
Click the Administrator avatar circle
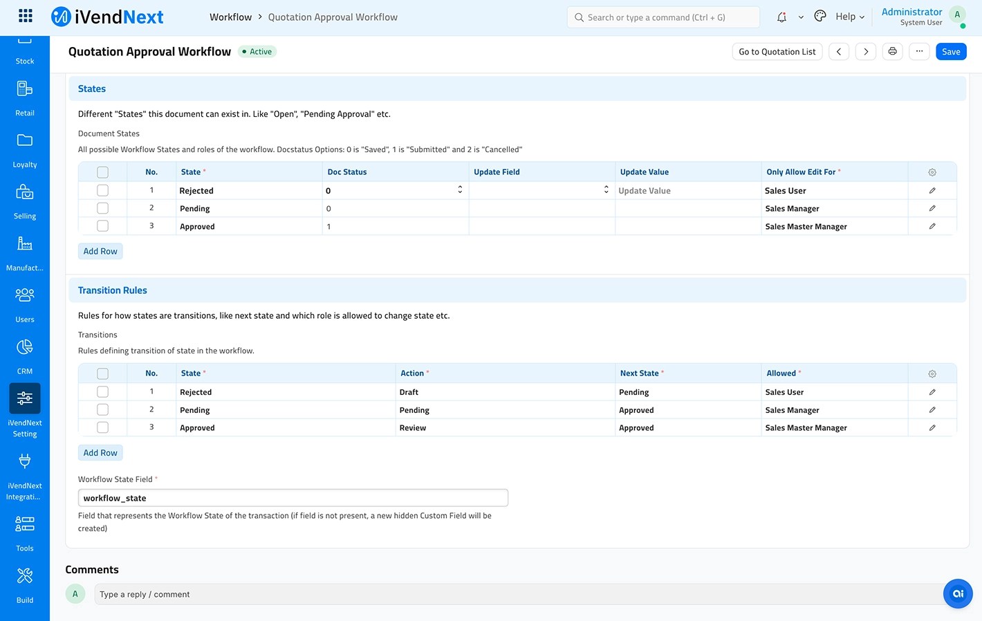pyautogui.click(x=957, y=15)
